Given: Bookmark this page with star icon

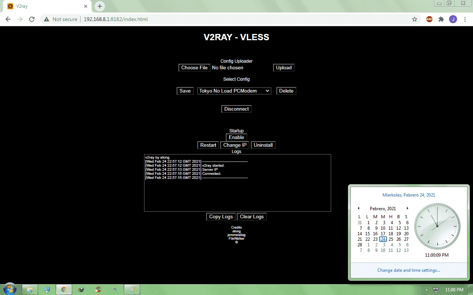Looking at the screenshot, I should tap(415, 19).
